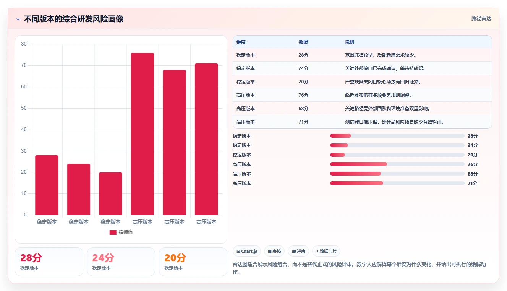The image size is (507, 291).
Task: Click the chart bar with value 28
Action: tap(47, 185)
